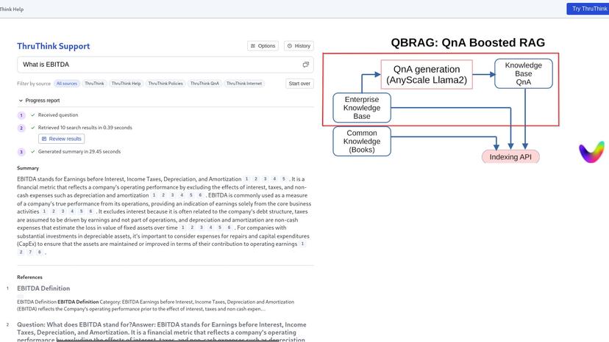
Task: Filter by ThruThink Policies source
Action: [165, 84]
